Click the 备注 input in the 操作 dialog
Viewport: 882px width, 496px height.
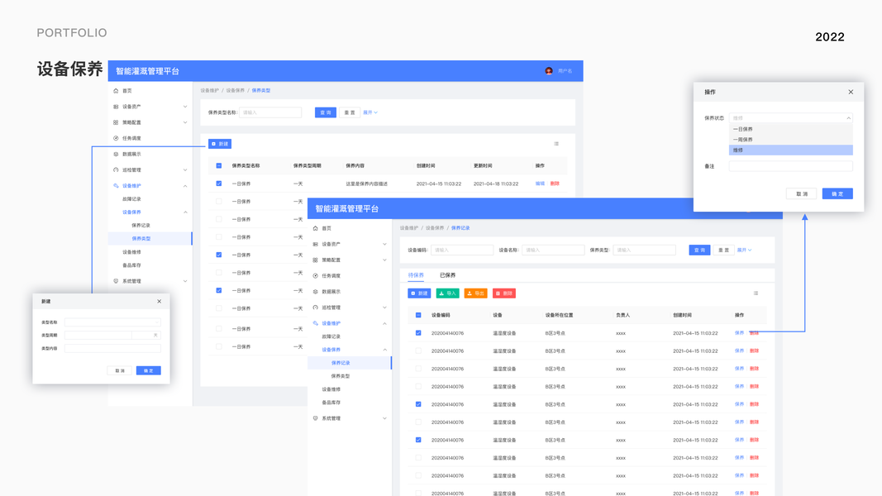click(x=791, y=166)
